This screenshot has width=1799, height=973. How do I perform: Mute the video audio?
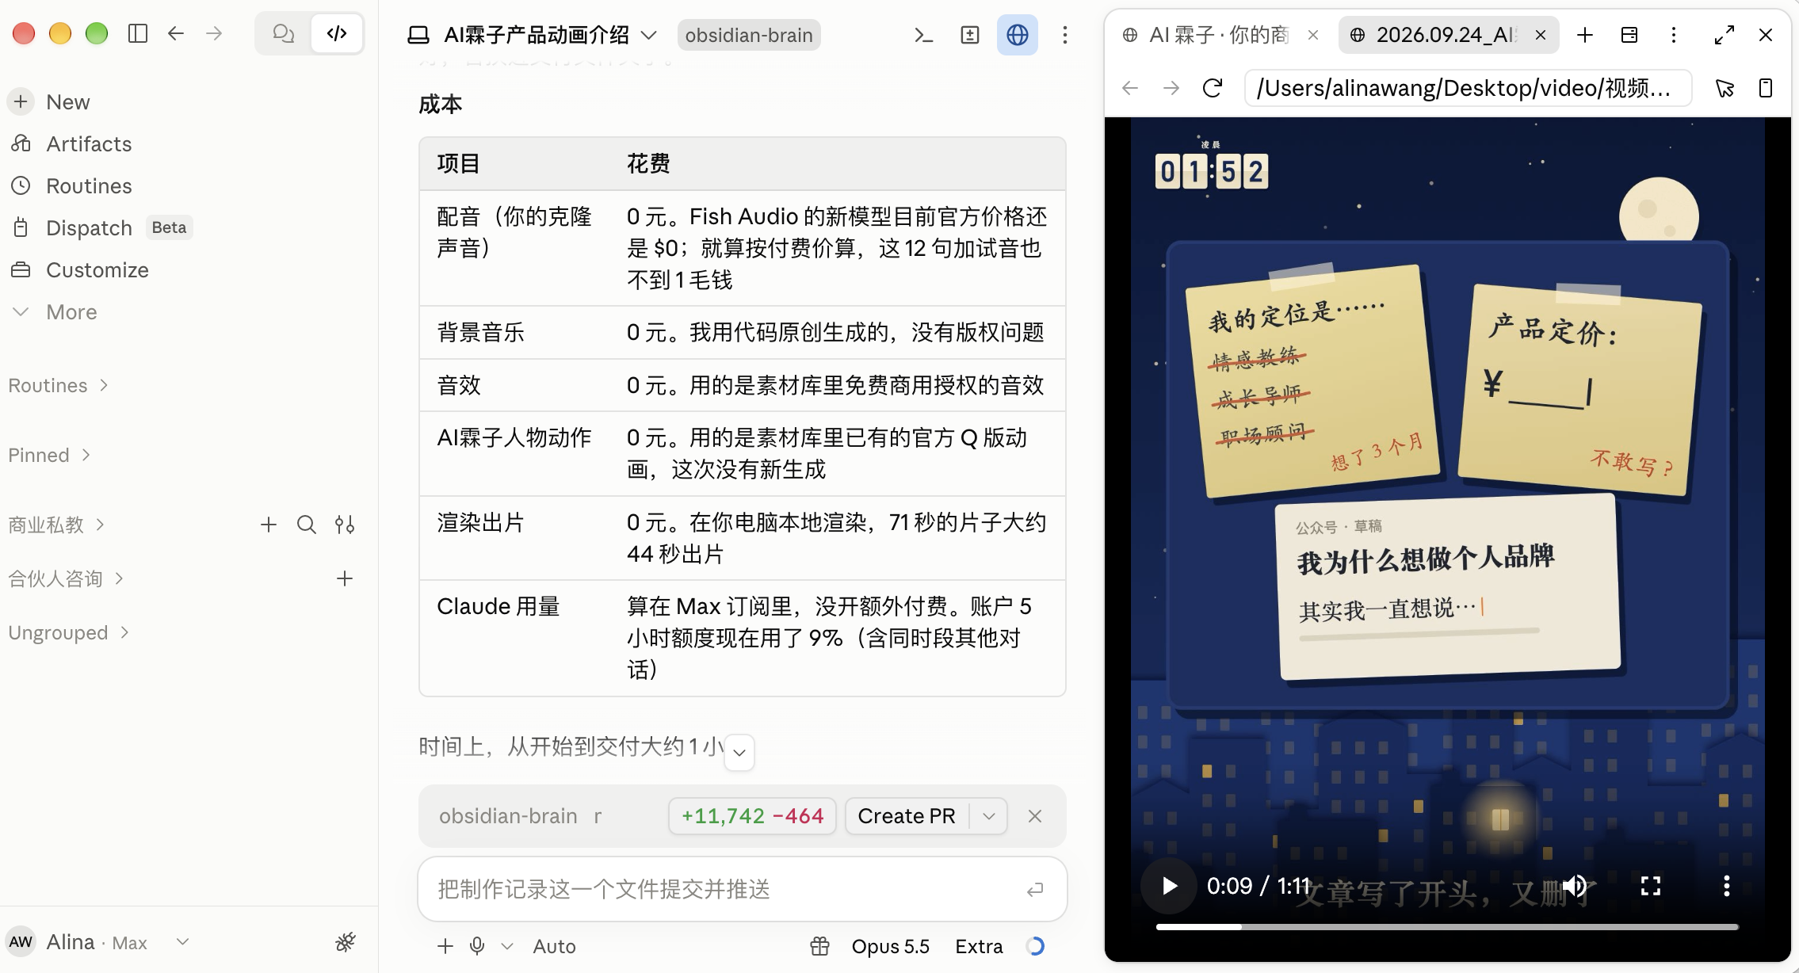coord(1575,885)
